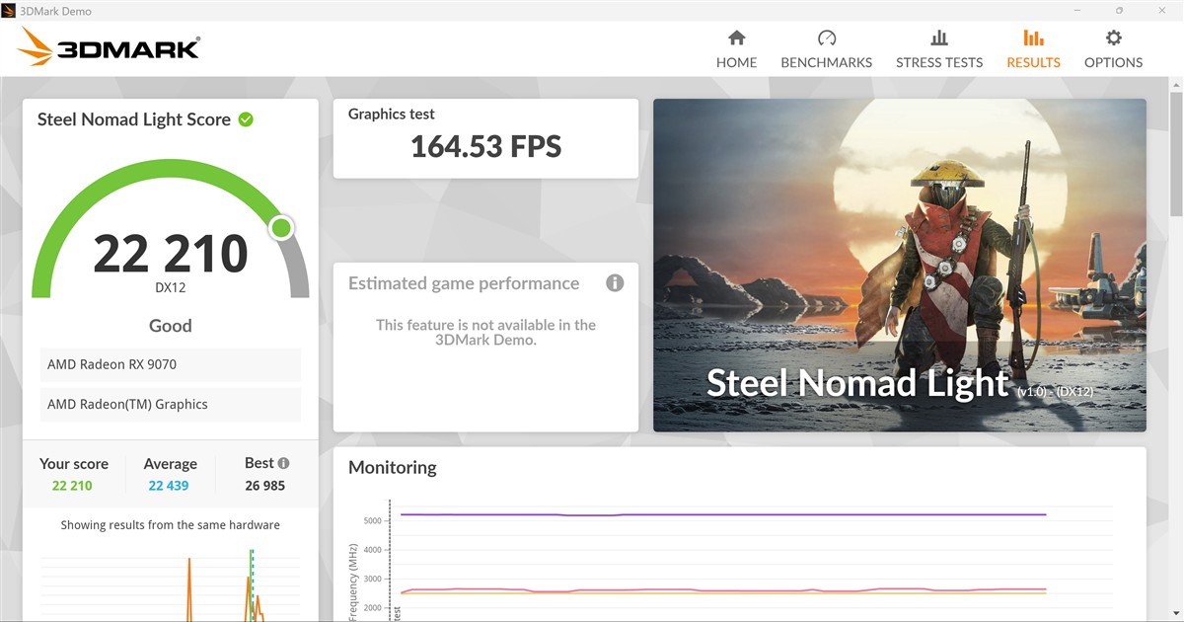Click the Stress Tests bar chart icon

pos(938,39)
